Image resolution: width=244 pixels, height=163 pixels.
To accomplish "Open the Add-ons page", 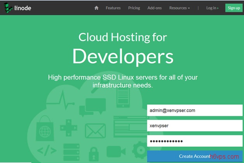I will point(155,8).
